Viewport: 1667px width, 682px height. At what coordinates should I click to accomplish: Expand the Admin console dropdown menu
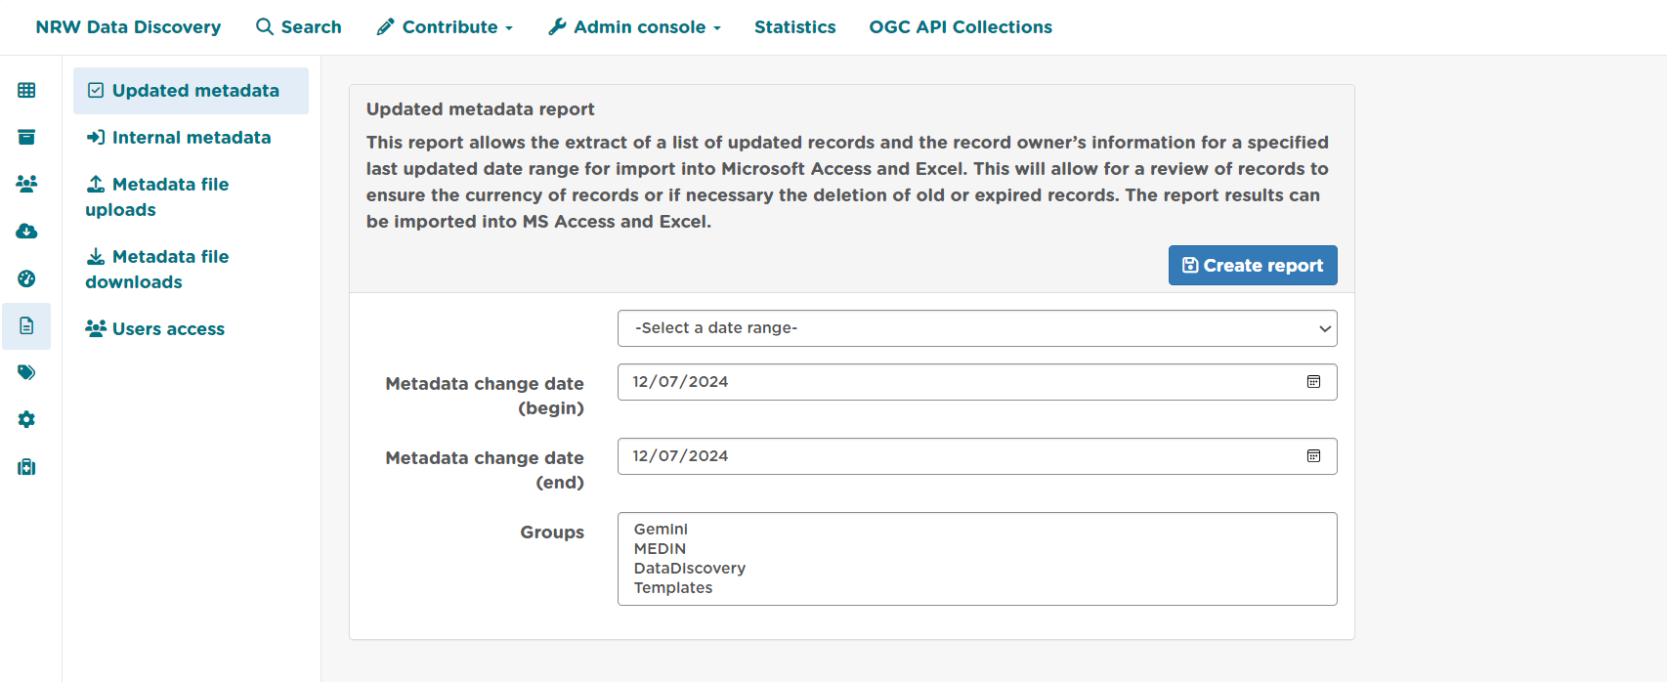click(x=634, y=26)
